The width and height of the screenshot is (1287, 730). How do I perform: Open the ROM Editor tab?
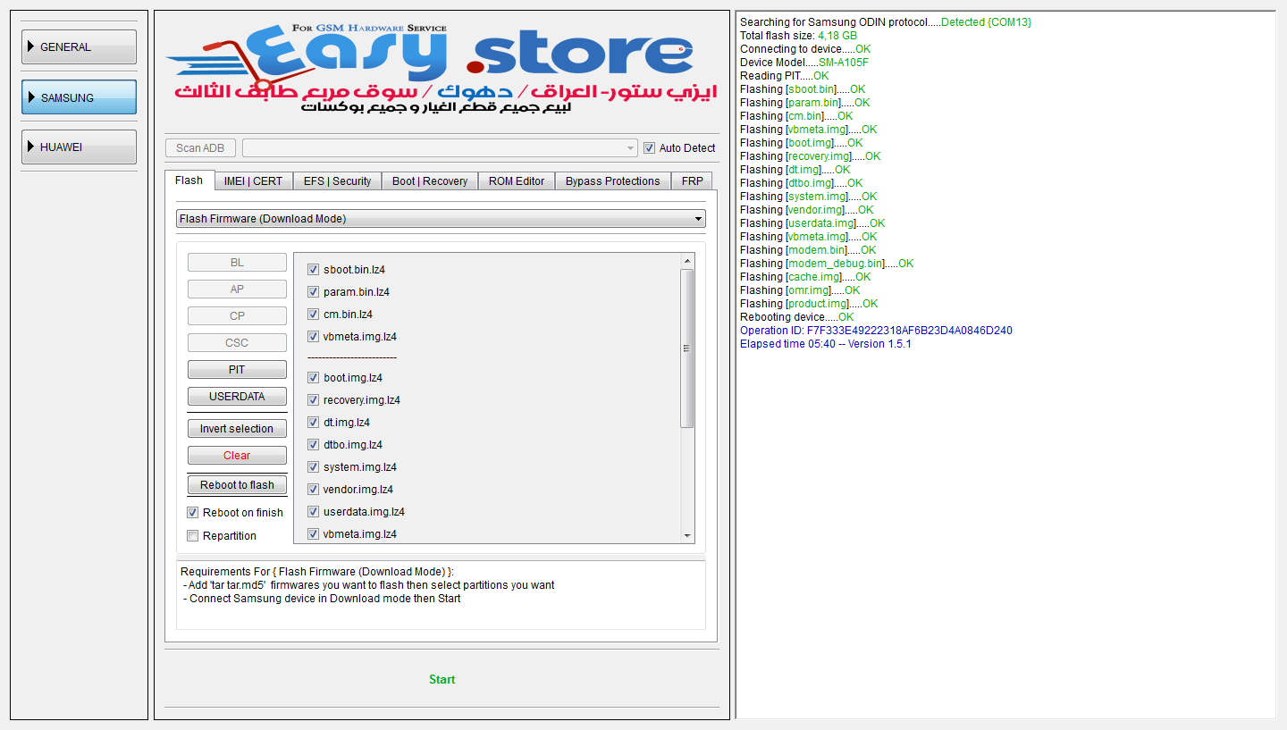coord(517,181)
